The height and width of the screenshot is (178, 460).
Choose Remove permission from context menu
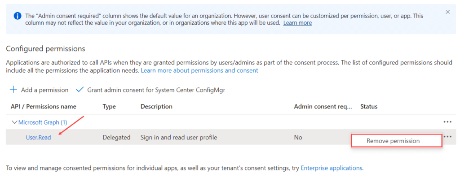pyautogui.click(x=397, y=141)
